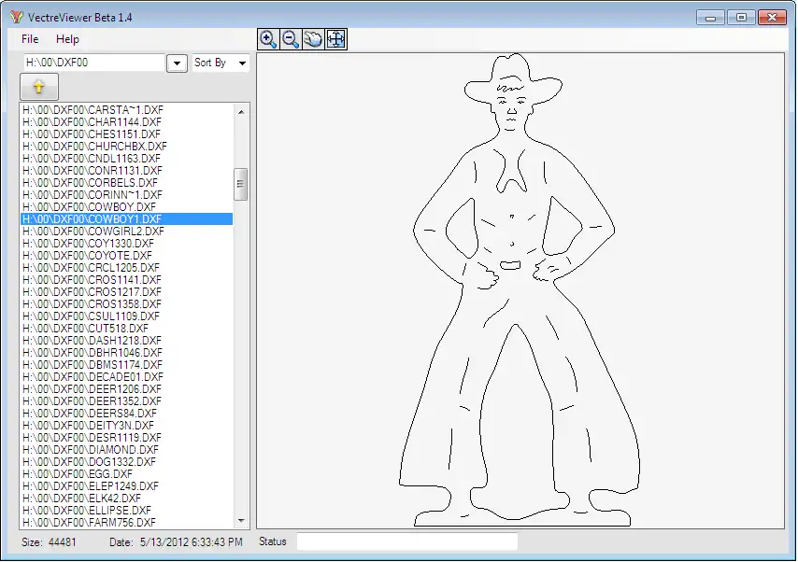The image size is (798, 562).
Task: Select ELLIPSE.DXF in the file list
Action: click(127, 511)
